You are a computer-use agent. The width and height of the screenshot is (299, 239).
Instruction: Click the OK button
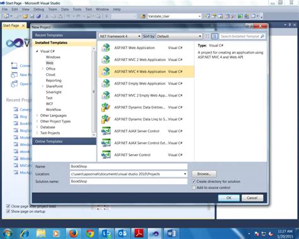click(x=229, y=198)
